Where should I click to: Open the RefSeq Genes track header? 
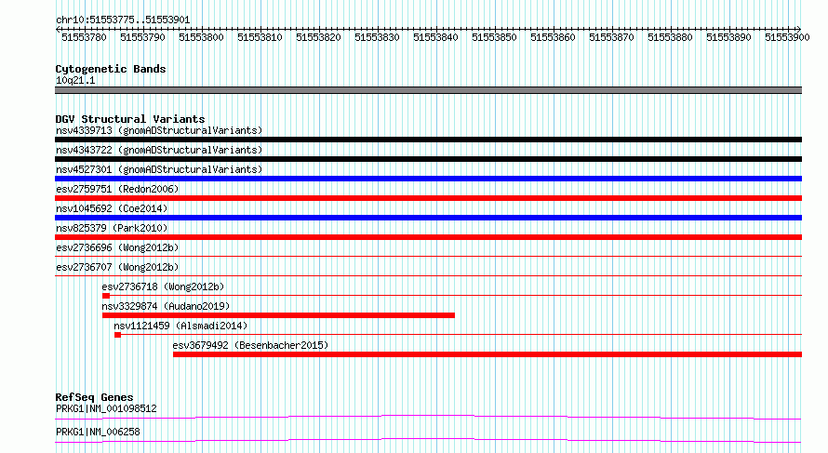(94, 397)
